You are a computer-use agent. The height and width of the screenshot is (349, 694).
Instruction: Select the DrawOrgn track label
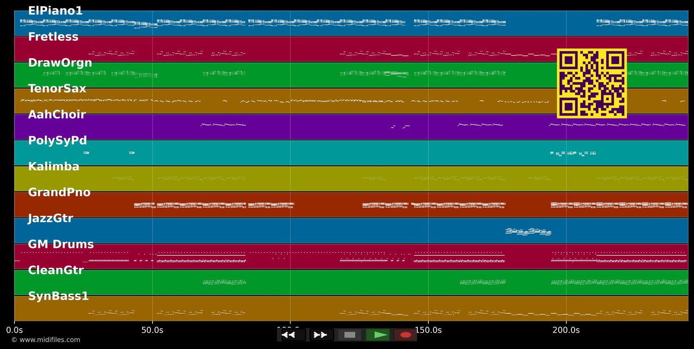point(60,63)
